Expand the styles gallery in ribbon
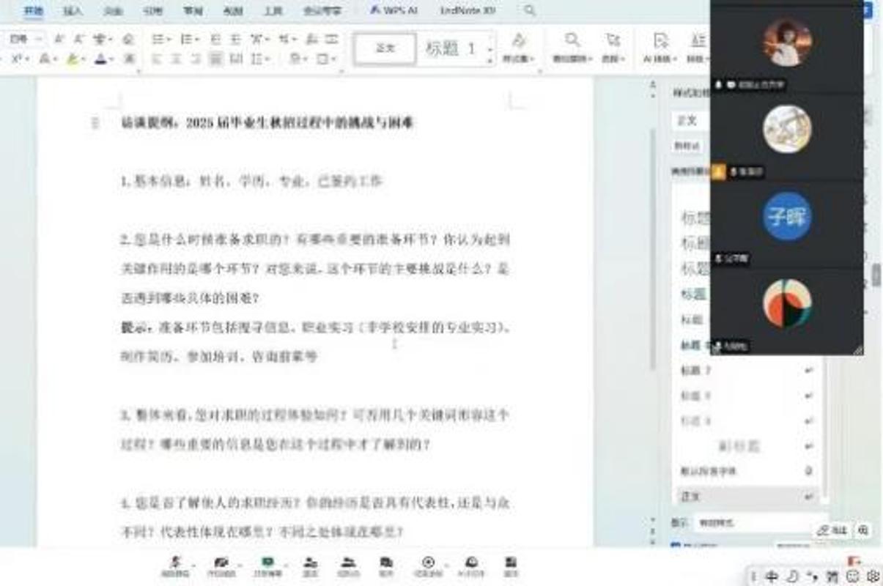The height and width of the screenshot is (586, 883). pyautogui.click(x=490, y=59)
